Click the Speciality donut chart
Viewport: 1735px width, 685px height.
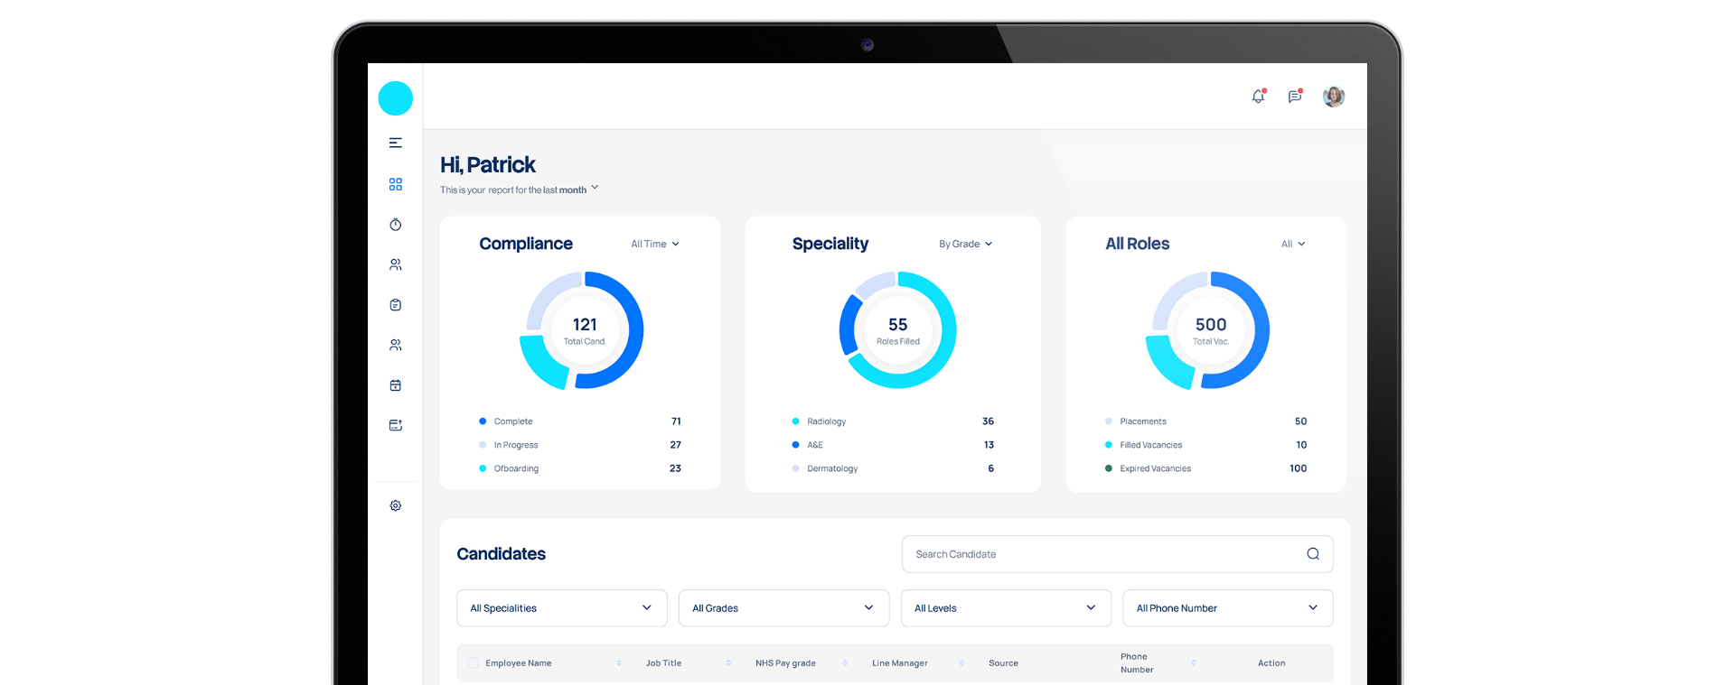897,330
